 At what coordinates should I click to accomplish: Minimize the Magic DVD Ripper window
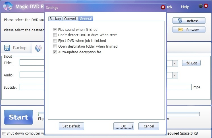[201, 6]
